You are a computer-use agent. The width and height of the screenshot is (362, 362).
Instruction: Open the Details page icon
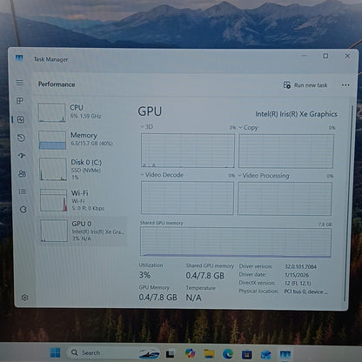[23, 191]
